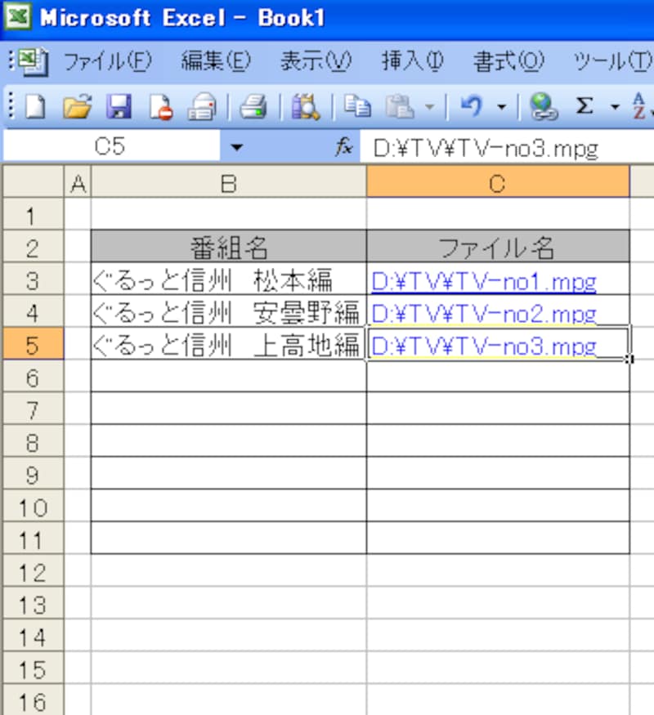
Task: Open the 書式(O) menu
Action: pos(508,61)
